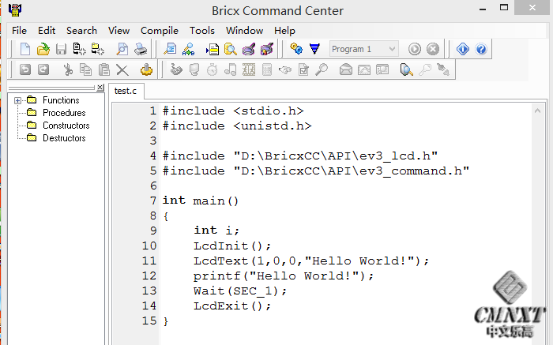553x345 pixels.
Task: Cut selection with the scissors icon
Action: pos(68,69)
